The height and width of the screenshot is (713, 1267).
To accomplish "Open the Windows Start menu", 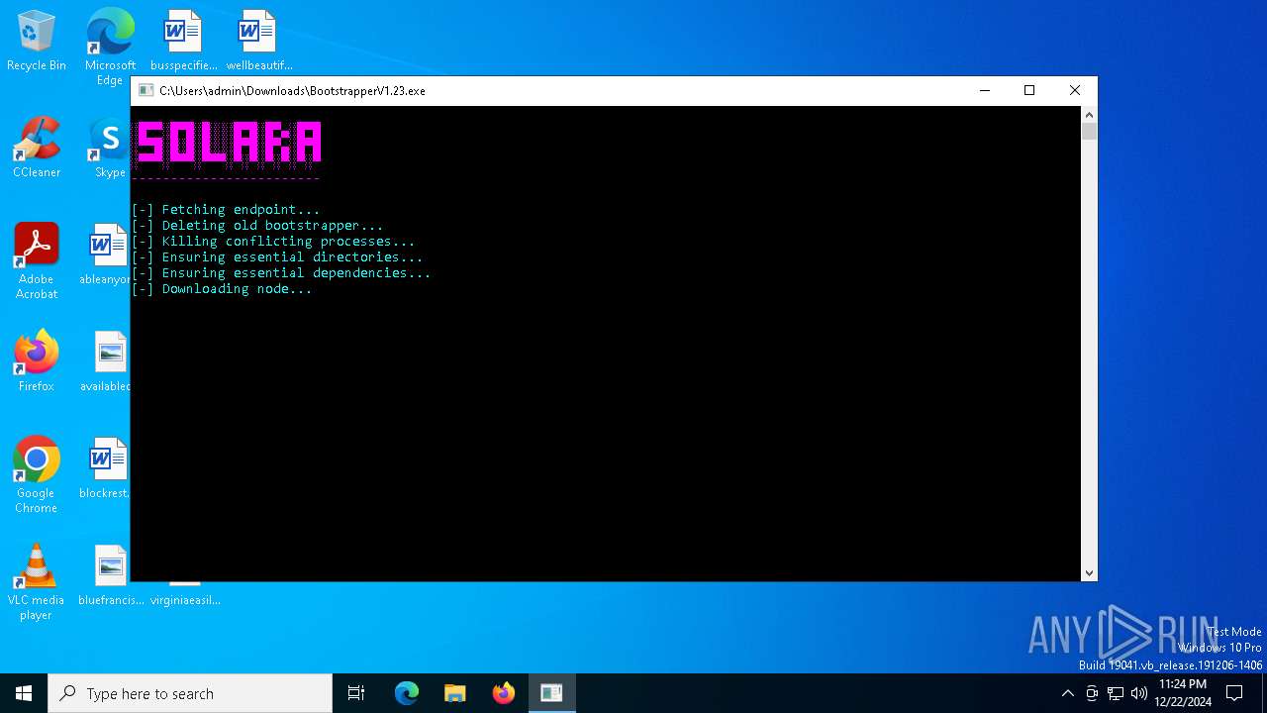I will pos(24,693).
